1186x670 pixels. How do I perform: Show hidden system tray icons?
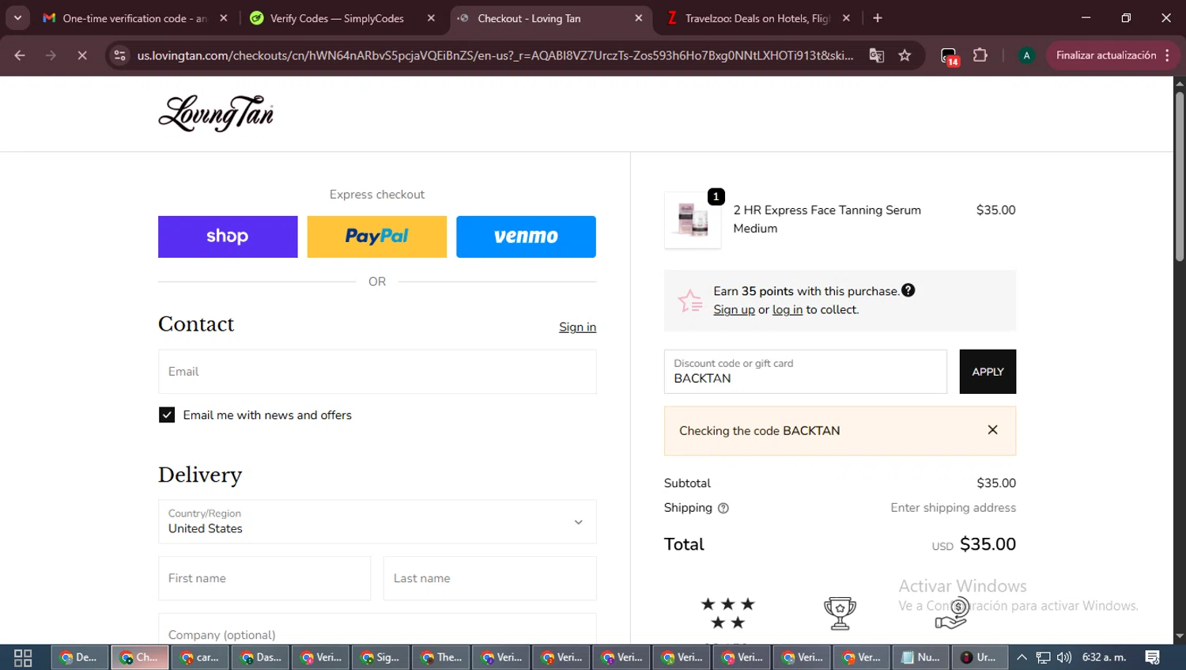pos(1022,657)
